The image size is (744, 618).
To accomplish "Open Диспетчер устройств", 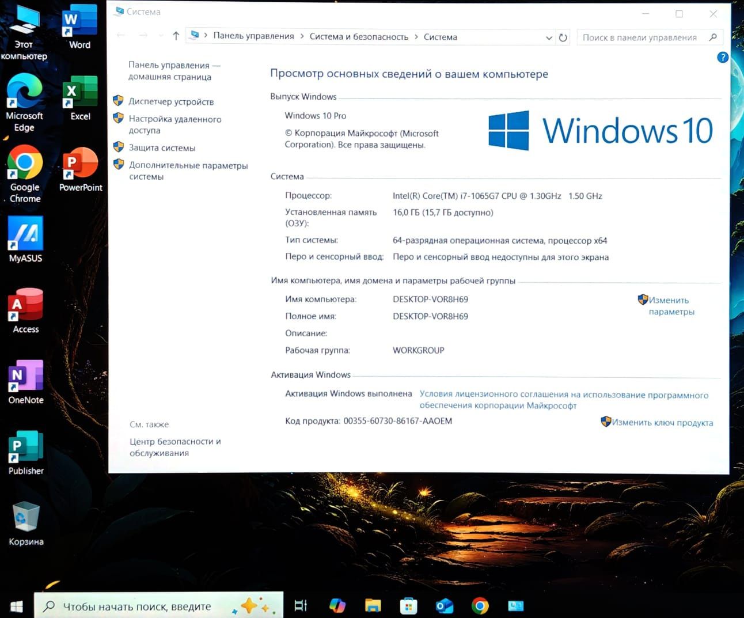I will click(x=171, y=101).
